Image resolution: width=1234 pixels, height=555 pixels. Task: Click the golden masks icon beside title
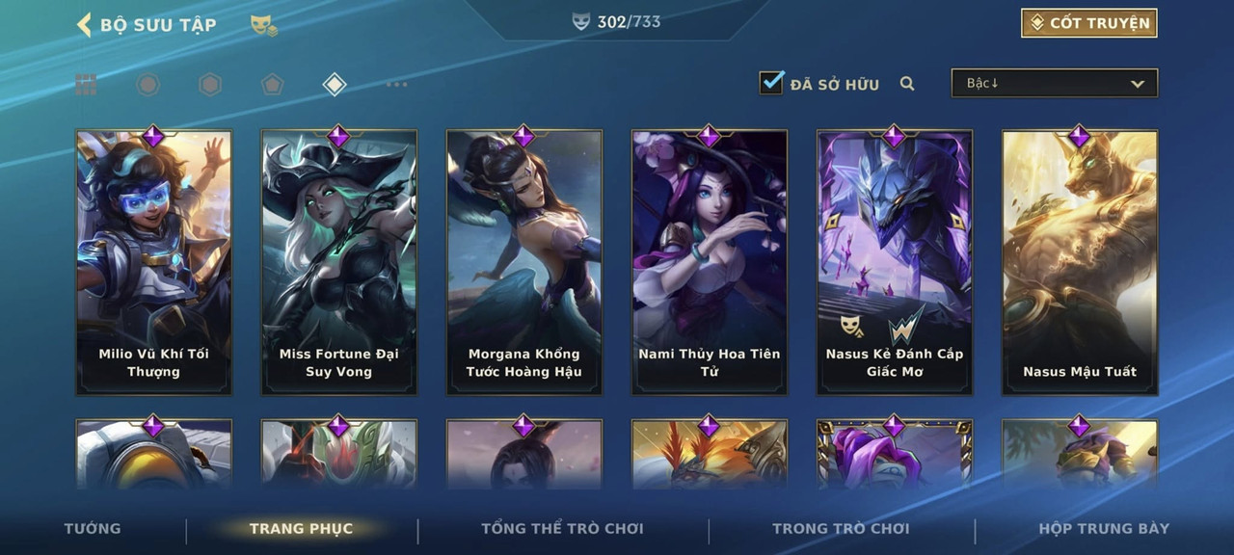(x=263, y=25)
